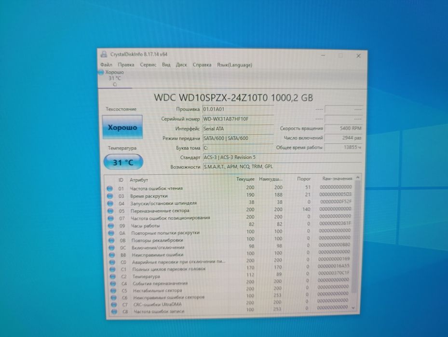
Task: Click the status icon for attribute 05
Action: tap(110, 211)
